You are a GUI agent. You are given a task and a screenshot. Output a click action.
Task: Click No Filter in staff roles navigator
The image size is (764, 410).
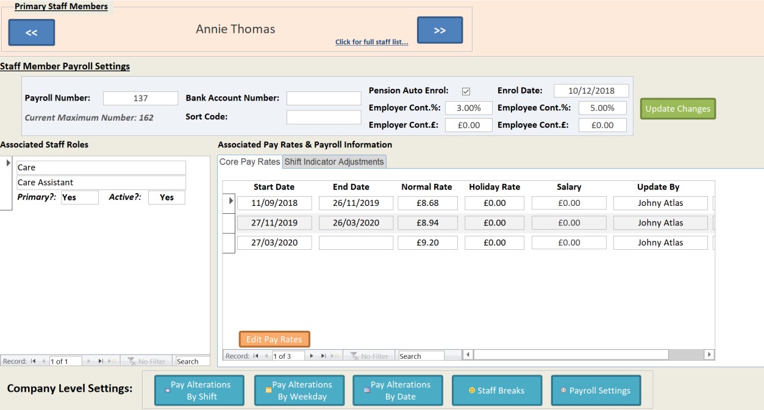[x=146, y=361]
